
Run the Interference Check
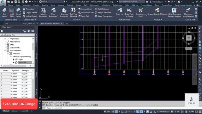click(x=141, y=13)
